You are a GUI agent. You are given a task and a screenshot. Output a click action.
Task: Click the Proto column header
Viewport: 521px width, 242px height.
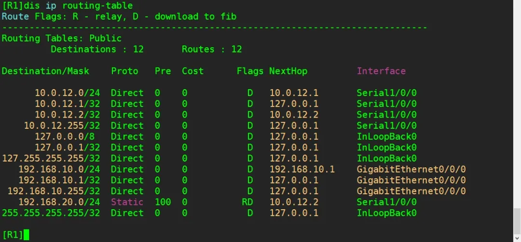tap(124, 71)
